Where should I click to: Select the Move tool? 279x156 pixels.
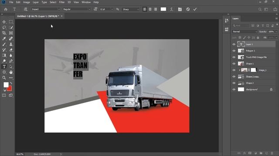click(4, 22)
